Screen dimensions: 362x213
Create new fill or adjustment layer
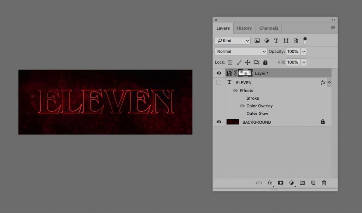(292, 183)
